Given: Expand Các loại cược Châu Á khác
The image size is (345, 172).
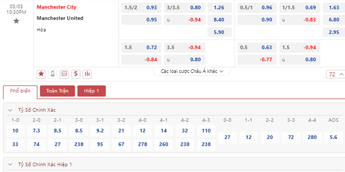Looking at the screenshot, I should click(x=192, y=71).
